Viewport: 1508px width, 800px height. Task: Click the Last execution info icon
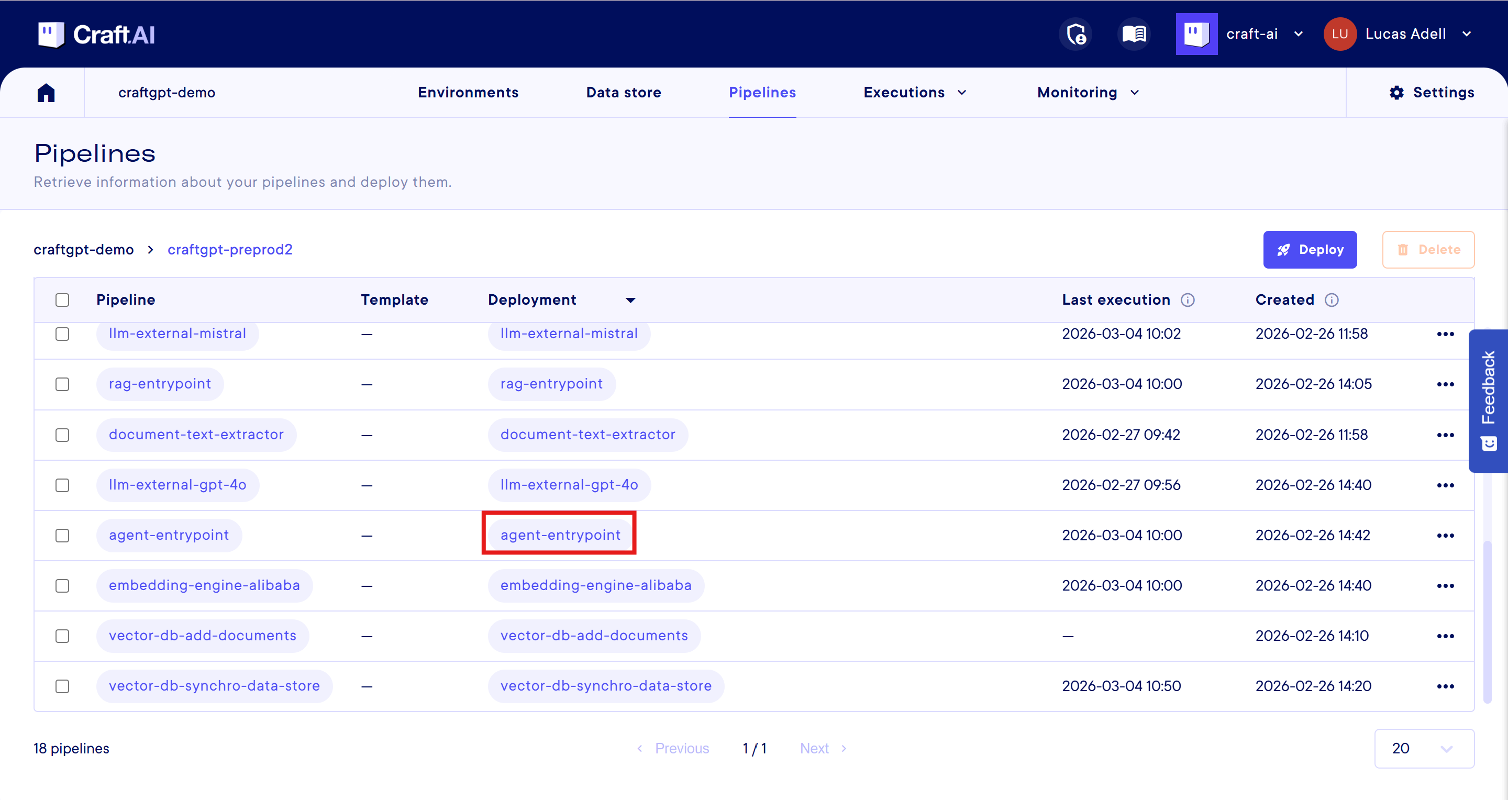pos(1187,299)
